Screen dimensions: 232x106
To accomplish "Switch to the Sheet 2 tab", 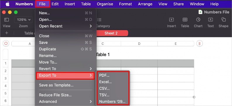I will [111, 33].
